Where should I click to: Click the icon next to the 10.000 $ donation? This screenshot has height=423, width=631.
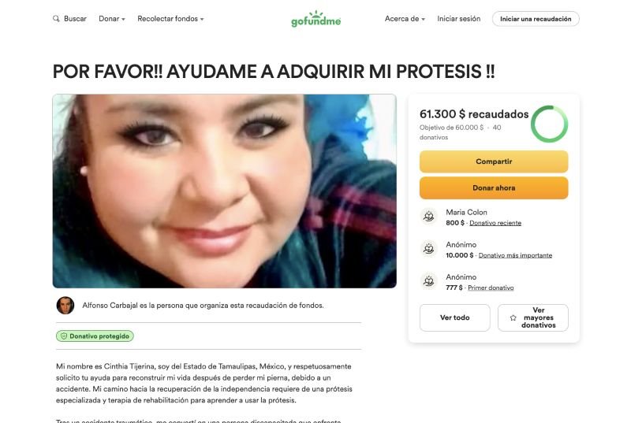(x=428, y=249)
